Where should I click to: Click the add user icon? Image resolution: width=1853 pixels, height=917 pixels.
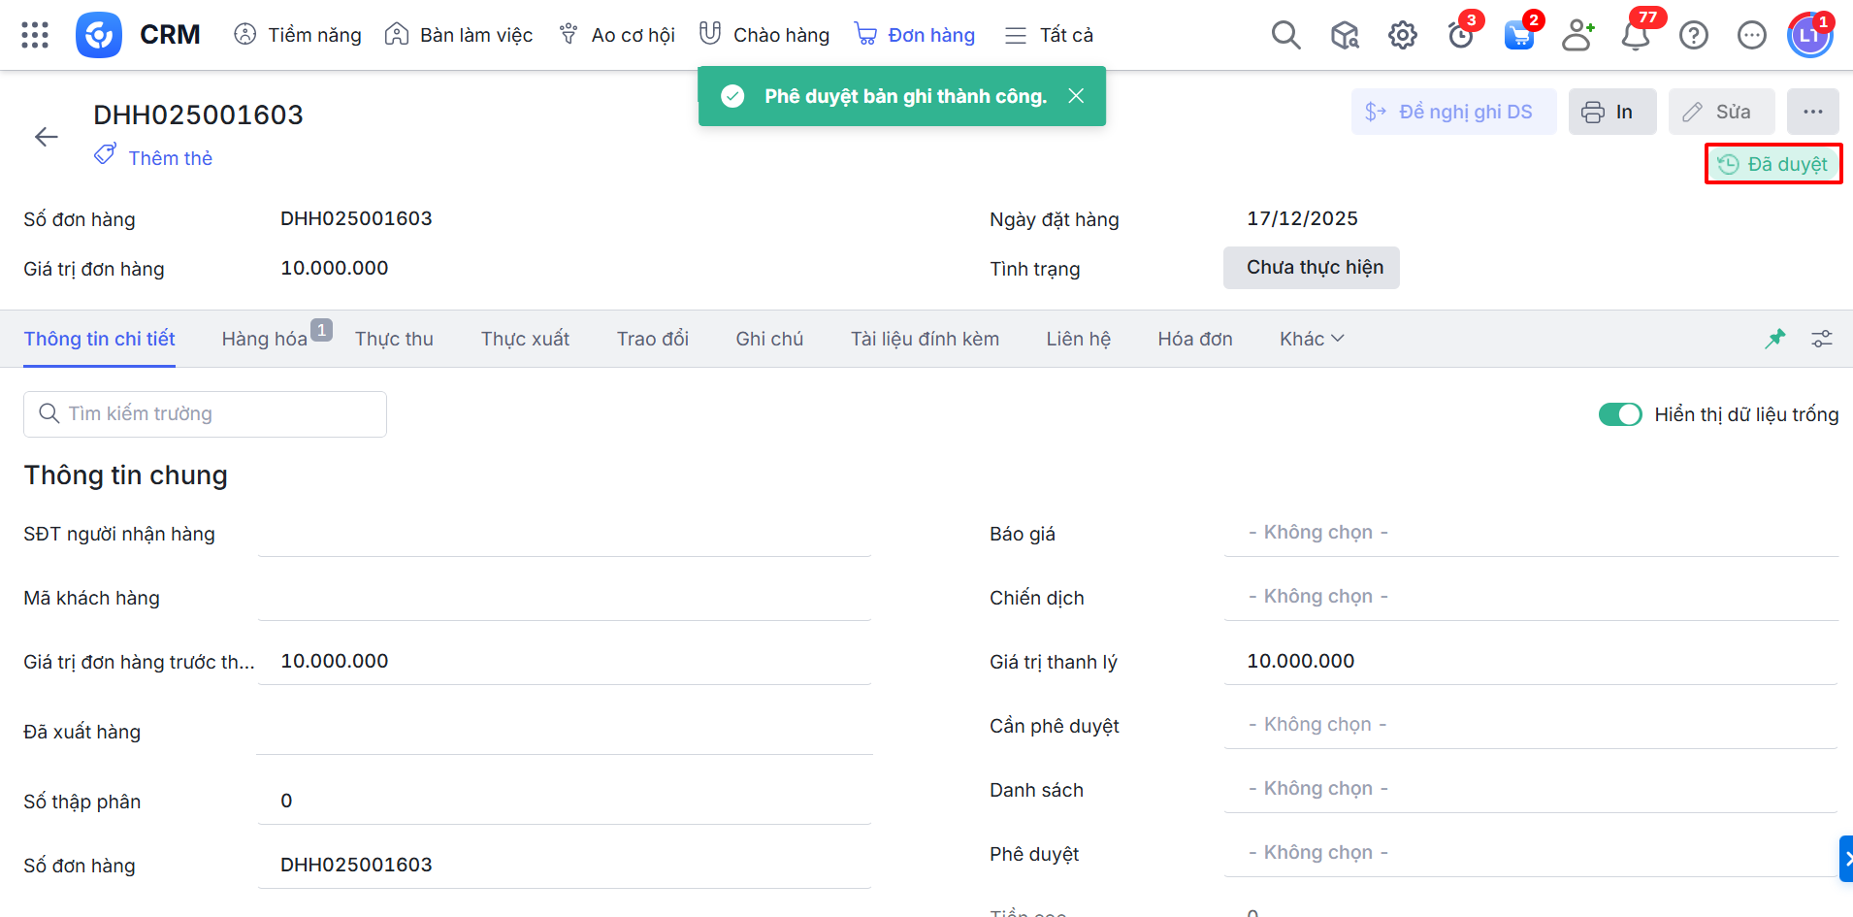click(1577, 36)
